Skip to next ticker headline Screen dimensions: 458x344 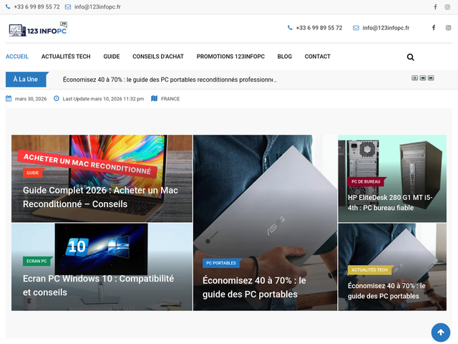click(431, 78)
